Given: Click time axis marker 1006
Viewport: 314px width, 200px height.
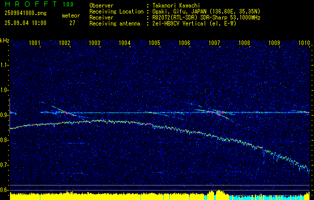Looking at the screenshot, I should 184,43.
